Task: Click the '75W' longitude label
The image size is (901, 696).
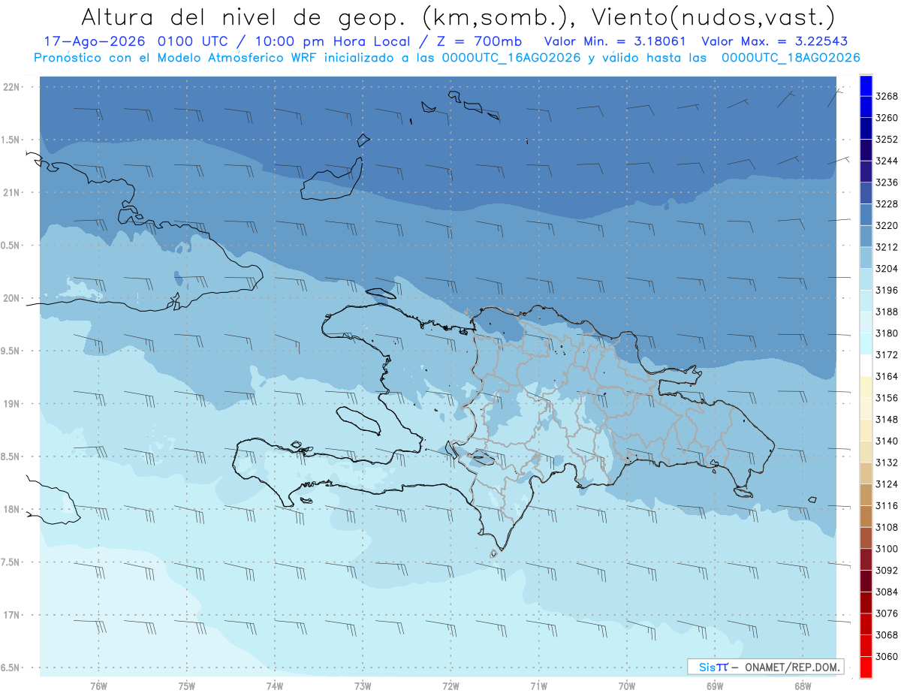Action: [187, 686]
